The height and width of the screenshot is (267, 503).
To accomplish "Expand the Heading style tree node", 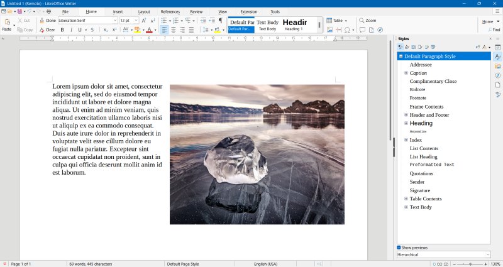I will point(406,123).
